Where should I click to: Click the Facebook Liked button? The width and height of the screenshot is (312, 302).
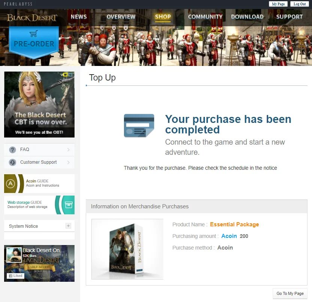click(15, 276)
